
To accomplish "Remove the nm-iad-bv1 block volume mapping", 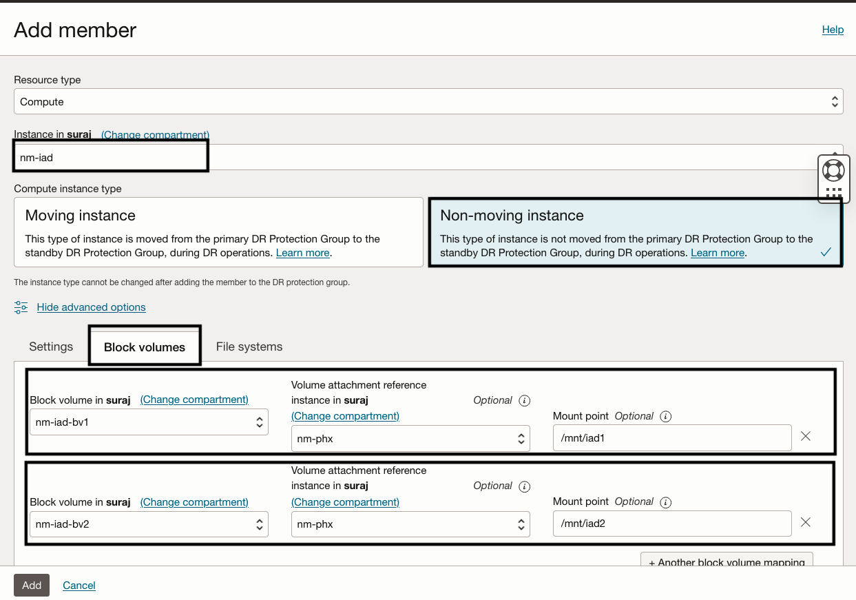I will pyautogui.click(x=806, y=436).
